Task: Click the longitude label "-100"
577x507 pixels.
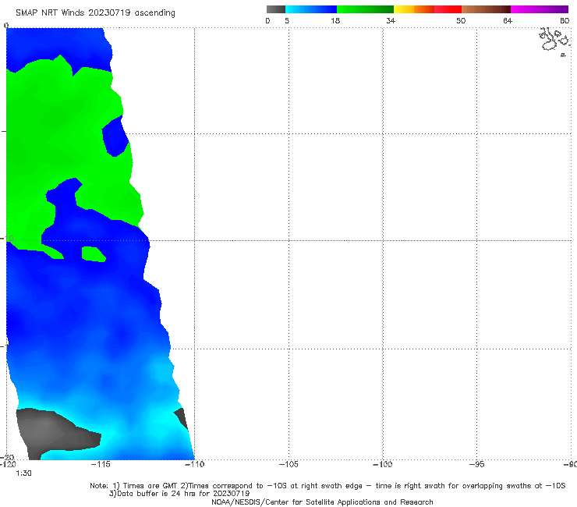Action: coord(383,464)
